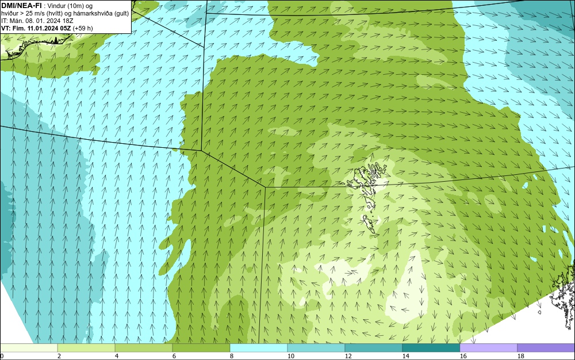Click the scale label "4"

click(x=117, y=355)
